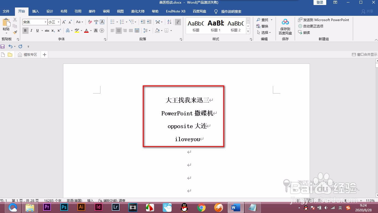378x213 pixels.
Task: Switch to the 插入 (Insert) ribbon tab
Action: [35, 11]
